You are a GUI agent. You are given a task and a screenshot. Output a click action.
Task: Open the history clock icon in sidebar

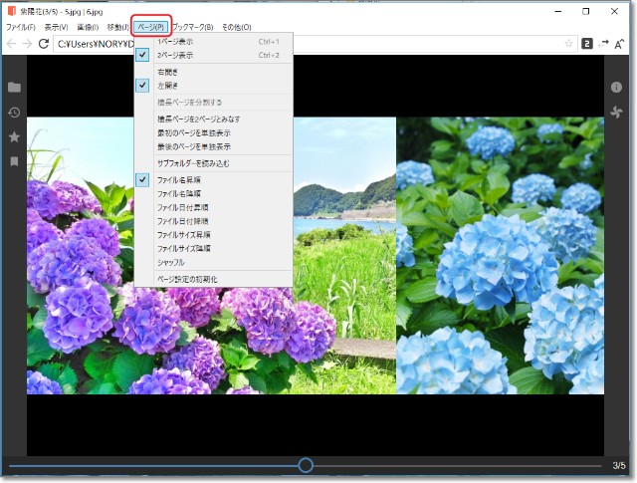point(14,112)
